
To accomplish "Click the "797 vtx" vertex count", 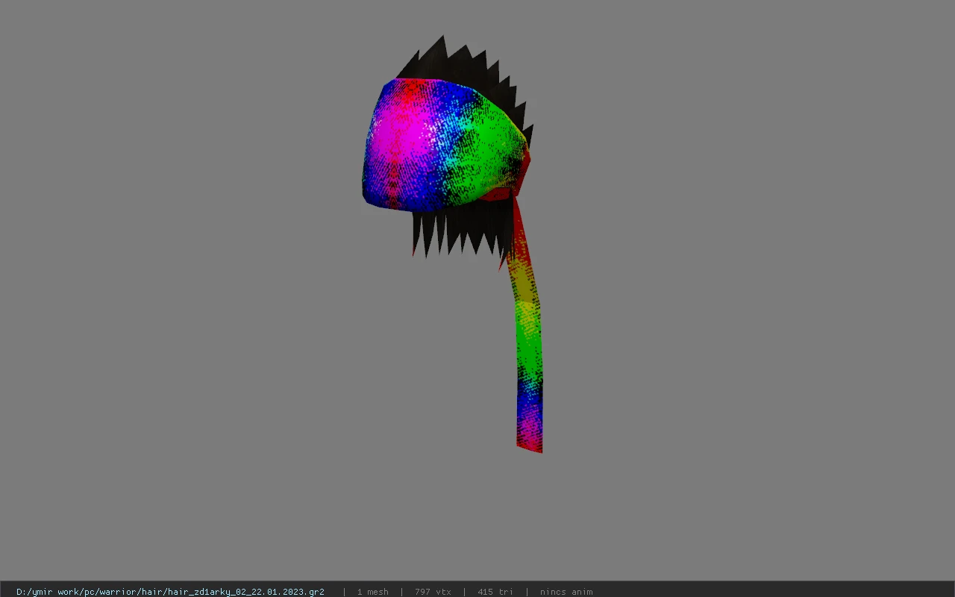I will (433, 591).
